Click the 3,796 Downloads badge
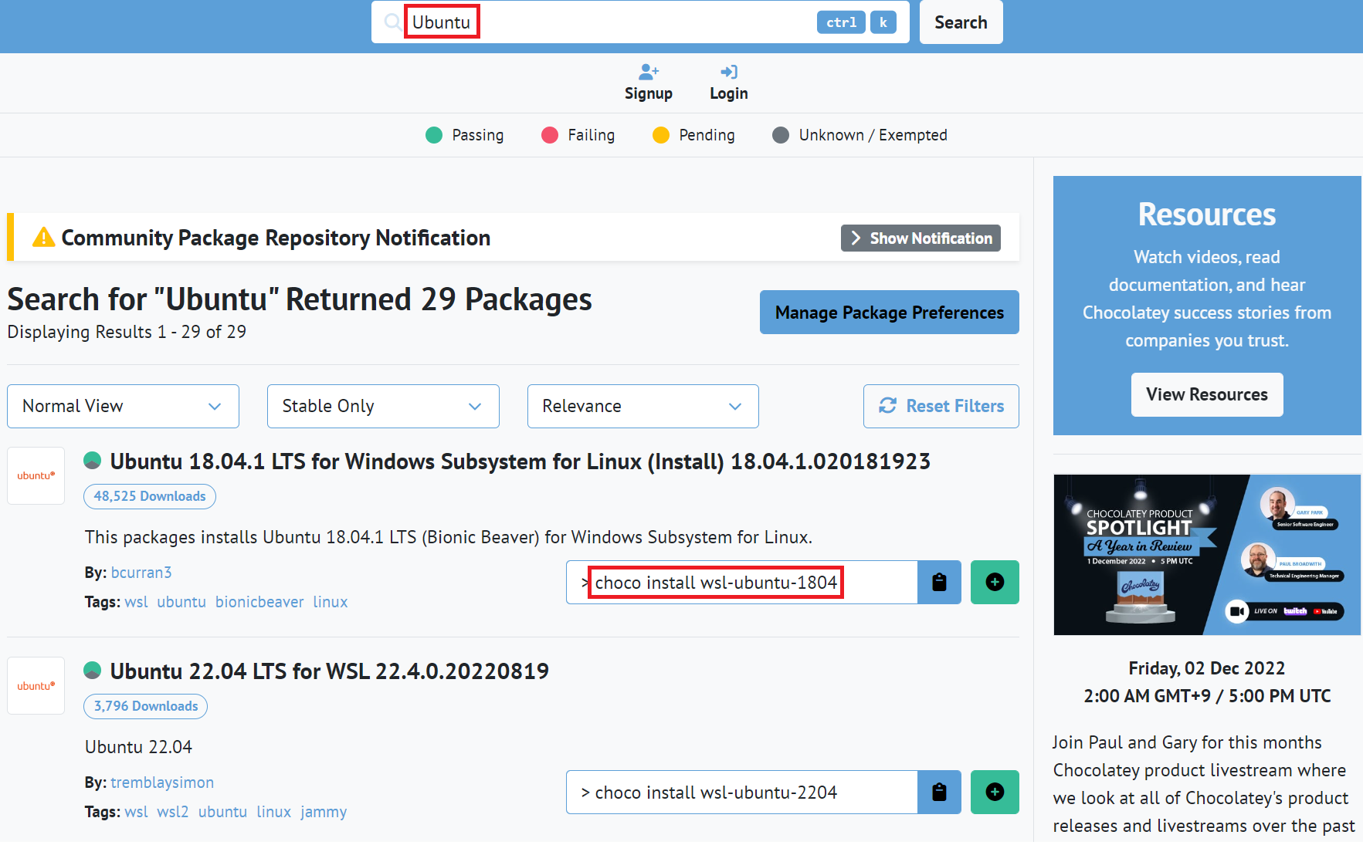The height and width of the screenshot is (845, 1363). click(146, 706)
